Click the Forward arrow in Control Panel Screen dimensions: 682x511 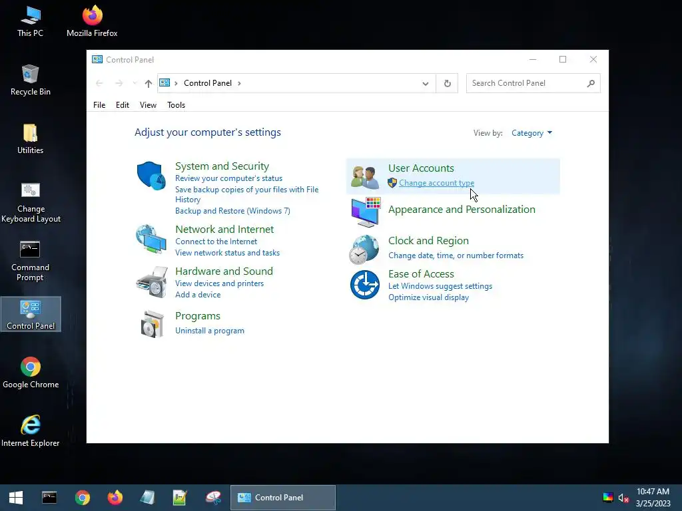pyautogui.click(x=119, y=83)
